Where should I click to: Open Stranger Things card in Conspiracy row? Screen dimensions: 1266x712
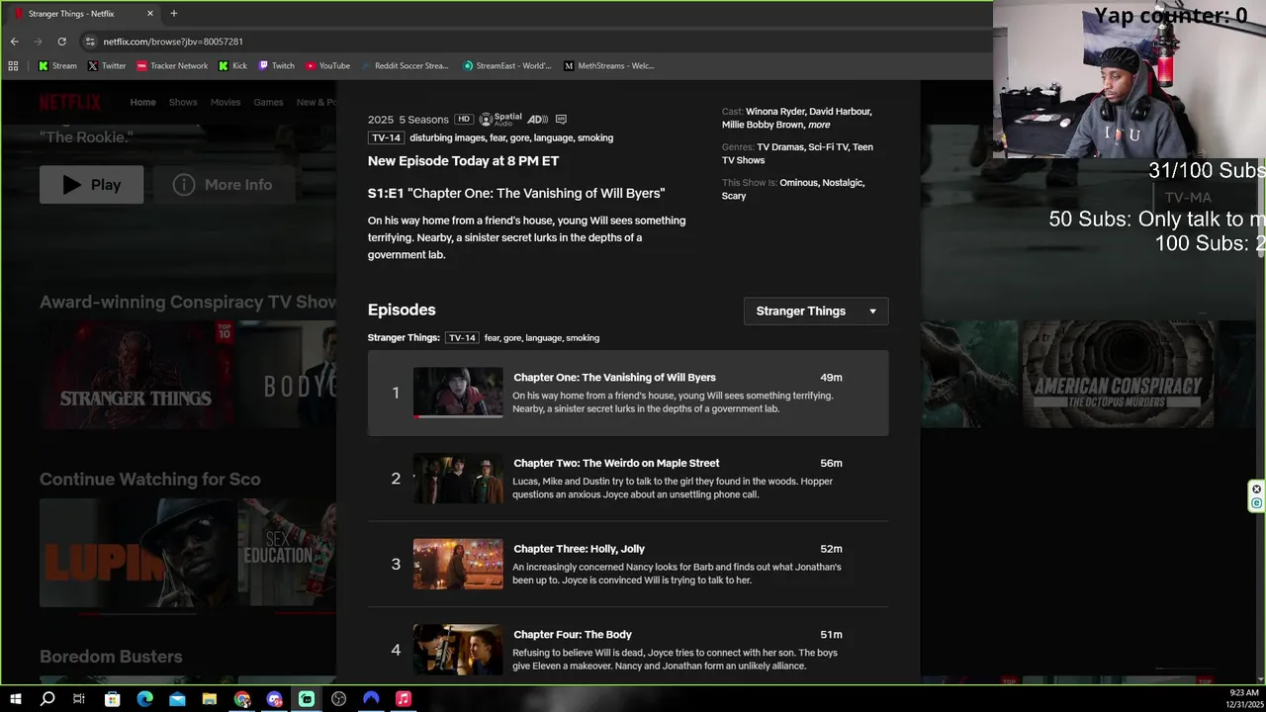136,374
